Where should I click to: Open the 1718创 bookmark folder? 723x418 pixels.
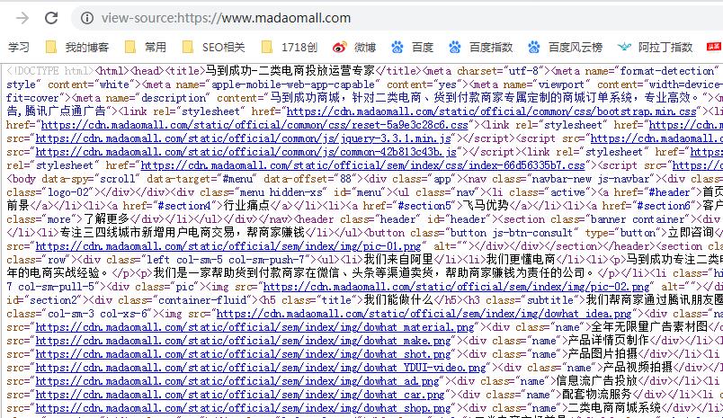click(289, 47)
